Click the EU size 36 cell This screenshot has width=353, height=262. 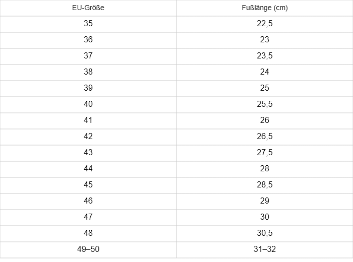[x=88, y=40]
